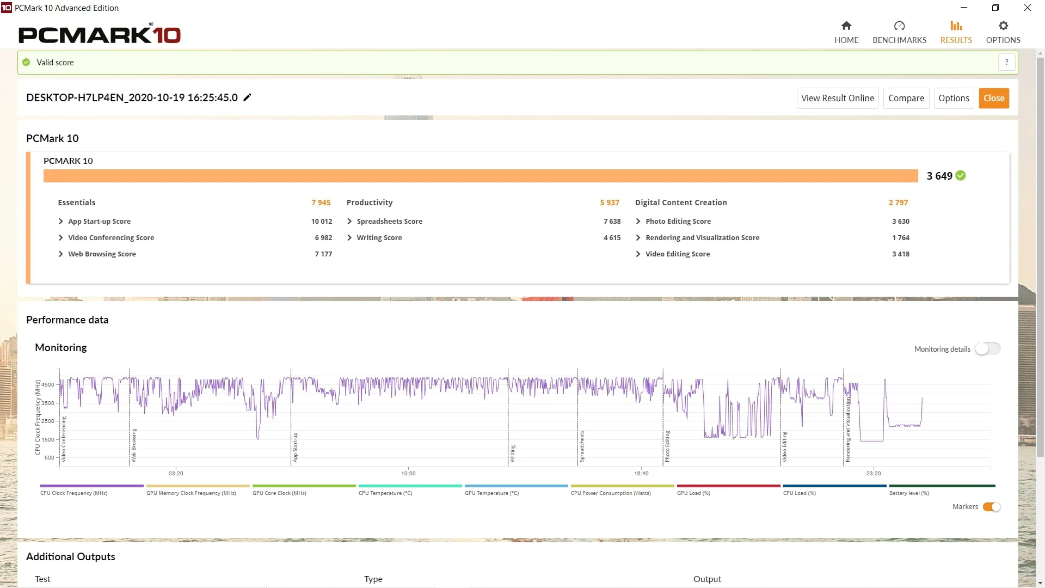Click the overall orange PCMARK 10 score bar
The width and height of the screenshot is (1045, 588).
tap(481, 176)
